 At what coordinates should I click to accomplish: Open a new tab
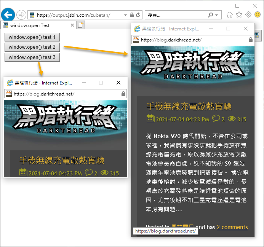(81, 25)
